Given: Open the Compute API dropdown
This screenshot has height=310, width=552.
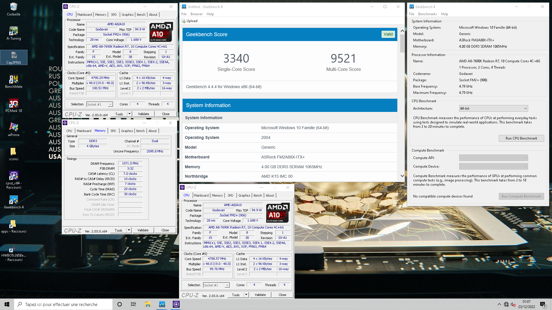Looking at the screenshot, I should [493, 158].
